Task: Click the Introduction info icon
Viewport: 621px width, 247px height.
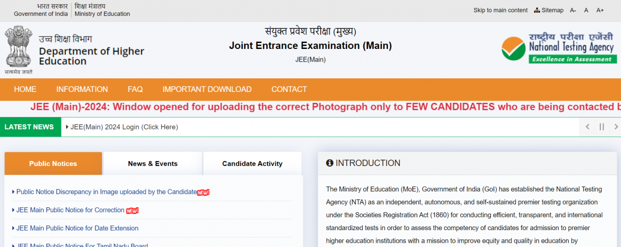Action: tap(330, 163)
